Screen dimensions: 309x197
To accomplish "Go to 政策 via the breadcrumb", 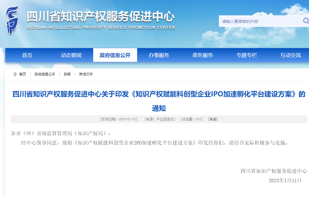I will (67, 74).
